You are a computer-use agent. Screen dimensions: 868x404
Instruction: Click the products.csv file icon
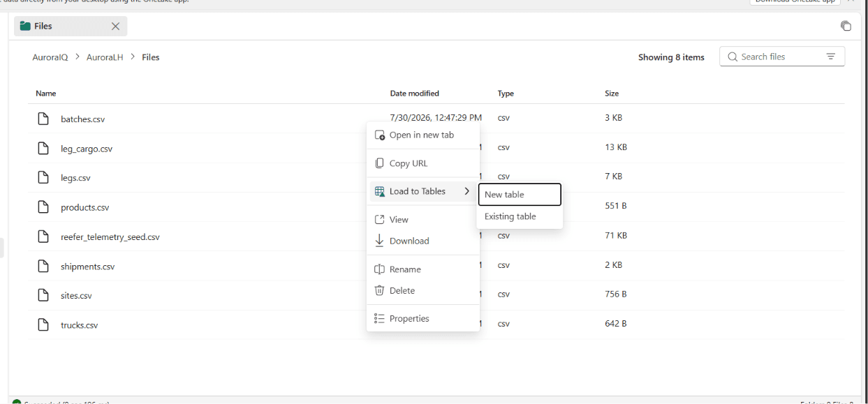43,207
